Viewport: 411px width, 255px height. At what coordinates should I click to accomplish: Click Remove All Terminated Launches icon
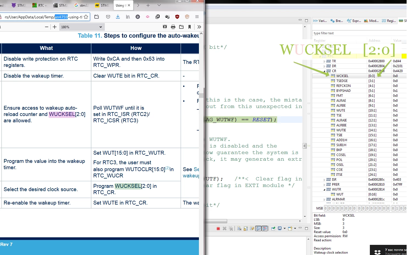[231, 228]
